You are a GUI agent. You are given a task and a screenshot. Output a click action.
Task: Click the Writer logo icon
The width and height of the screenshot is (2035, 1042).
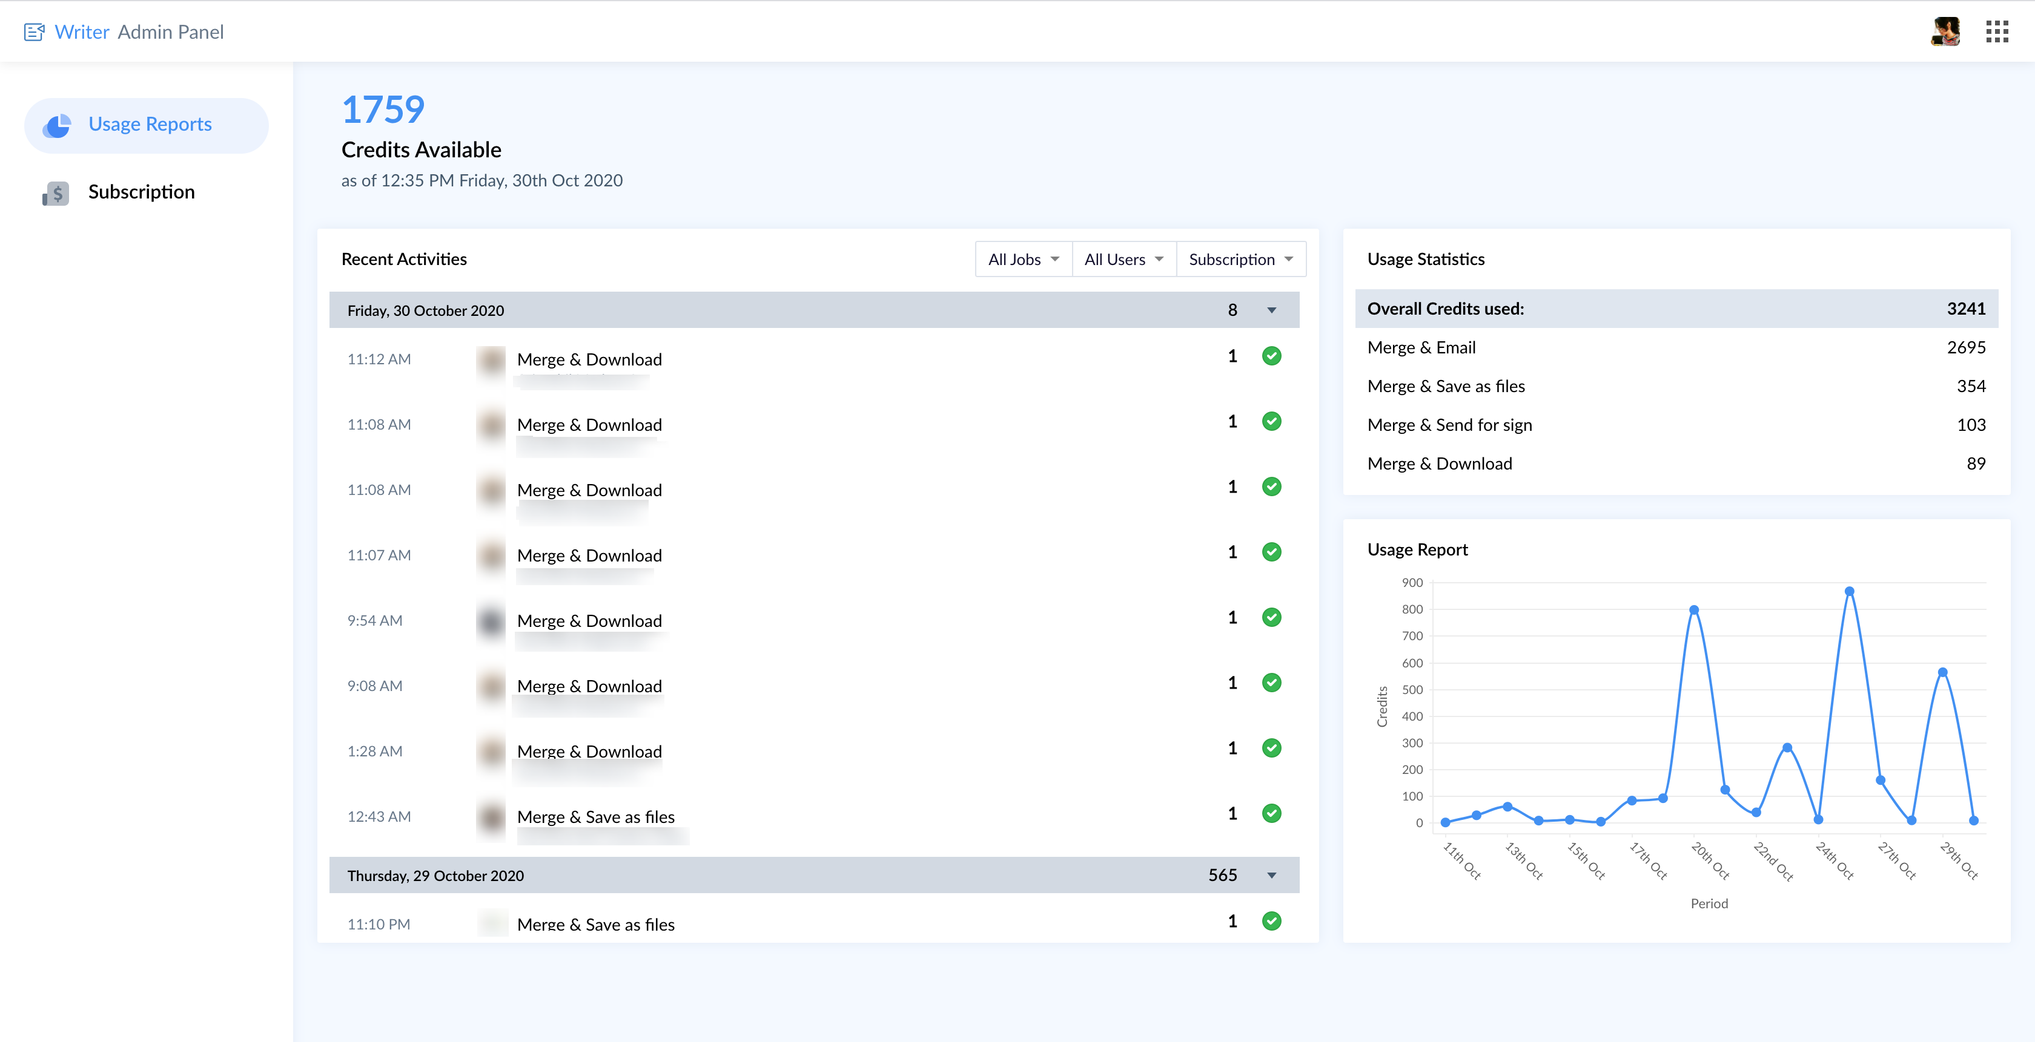(34, 32)
